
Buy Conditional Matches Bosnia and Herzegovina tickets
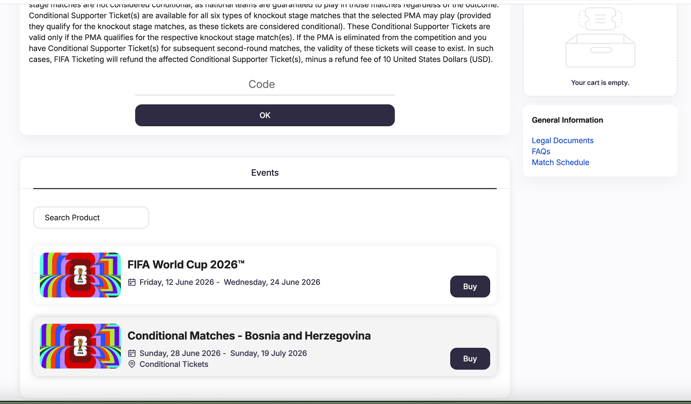470,359
